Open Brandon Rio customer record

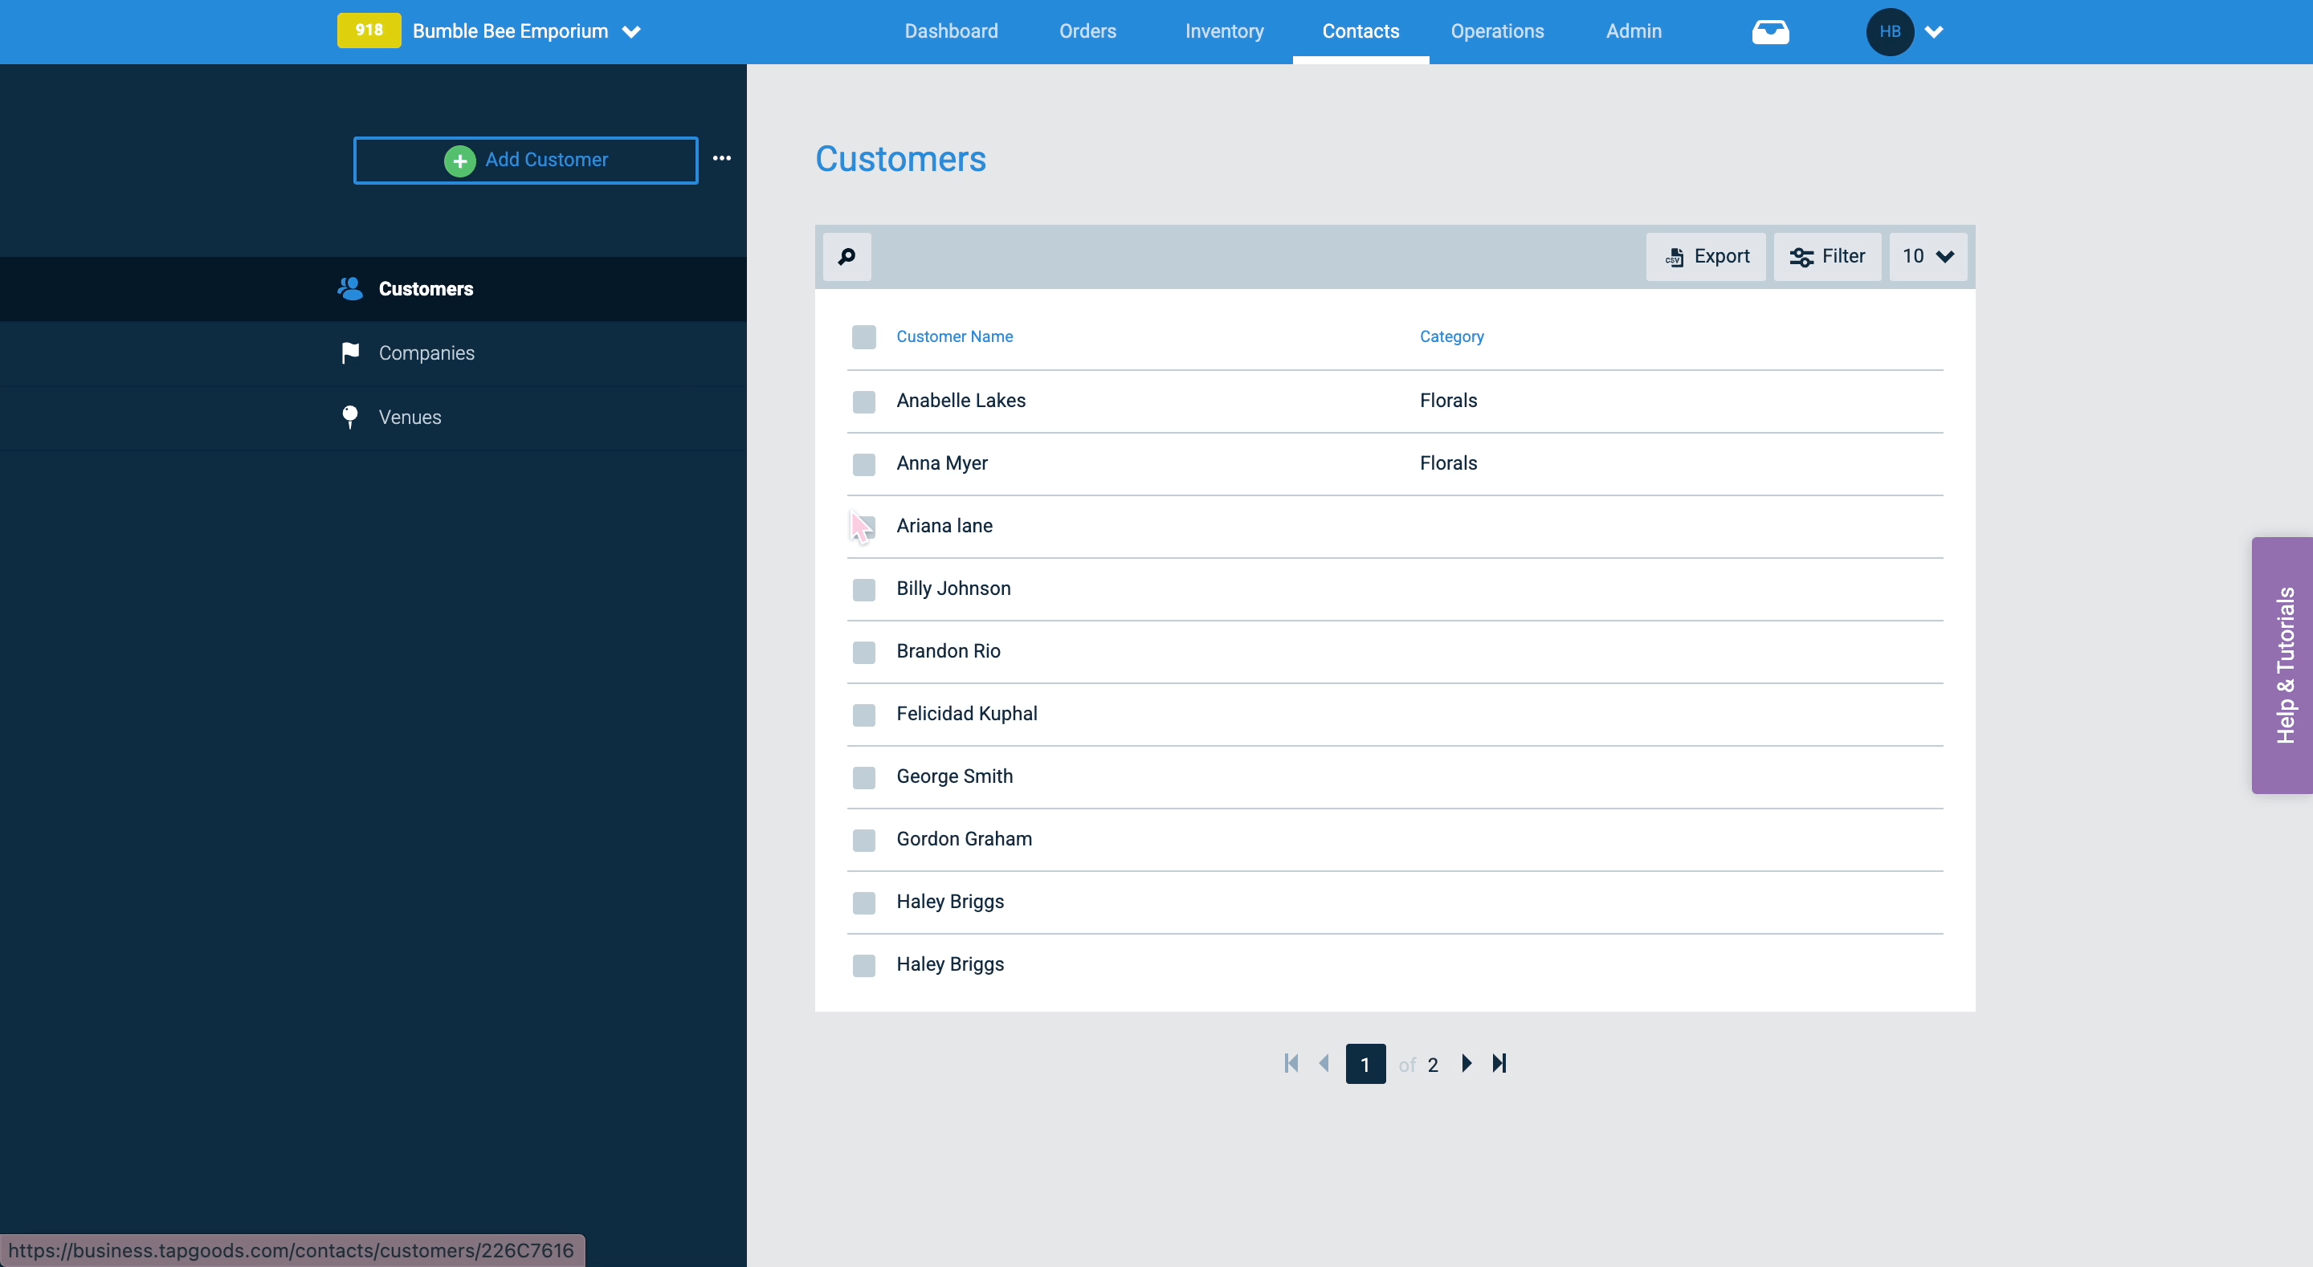click(x=948, y=651)
